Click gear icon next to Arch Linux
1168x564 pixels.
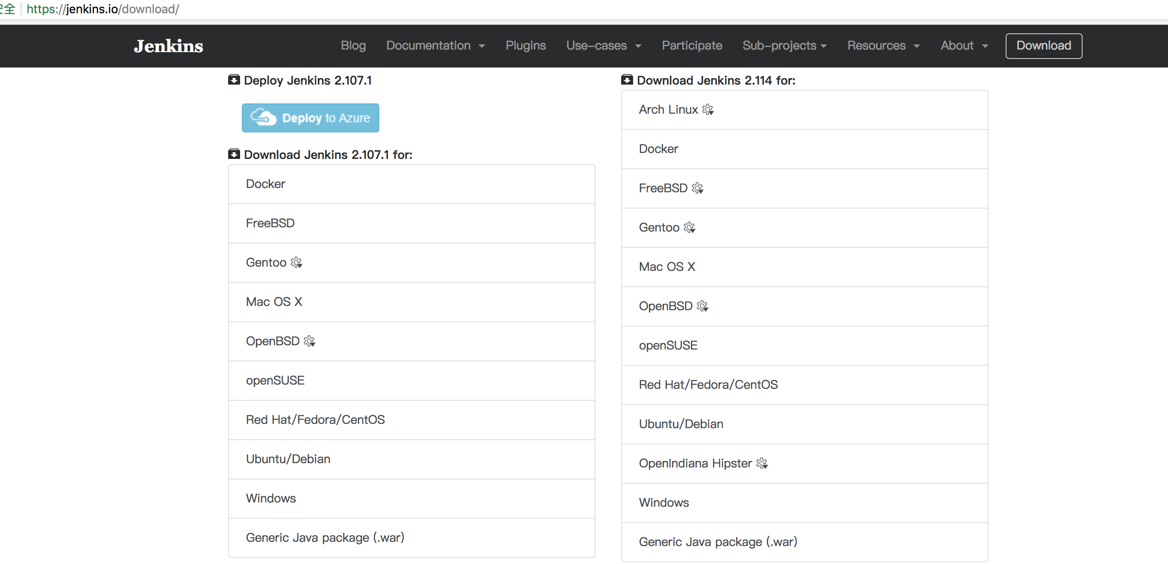click(707, 110)
